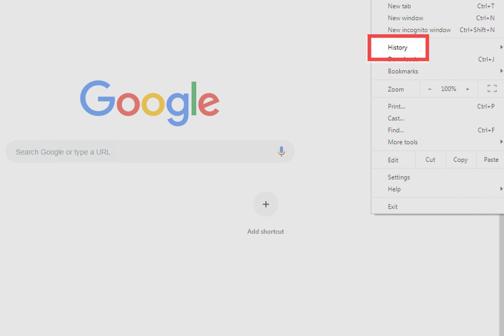Open Cast to start casting
The height and width of the screenshot is (336, 504).
pyautogui.click(x=396, y=118)
